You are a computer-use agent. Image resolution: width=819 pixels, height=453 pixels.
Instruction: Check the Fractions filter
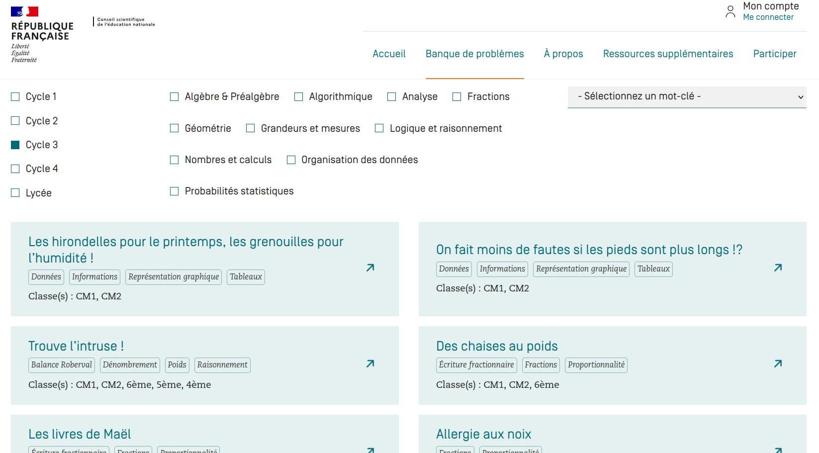pyautogui.click(x=456, y=96)
